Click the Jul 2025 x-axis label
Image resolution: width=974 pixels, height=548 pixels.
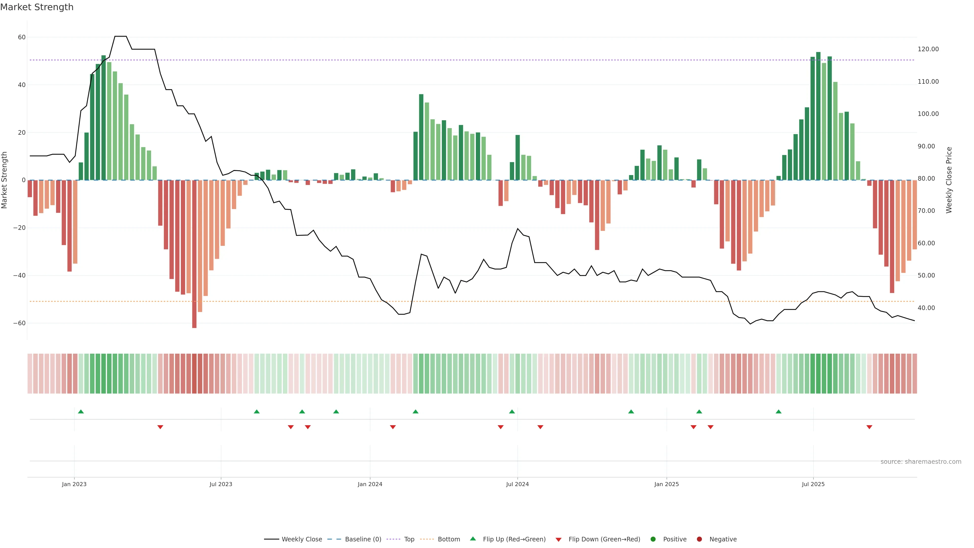tap(813, 484)
